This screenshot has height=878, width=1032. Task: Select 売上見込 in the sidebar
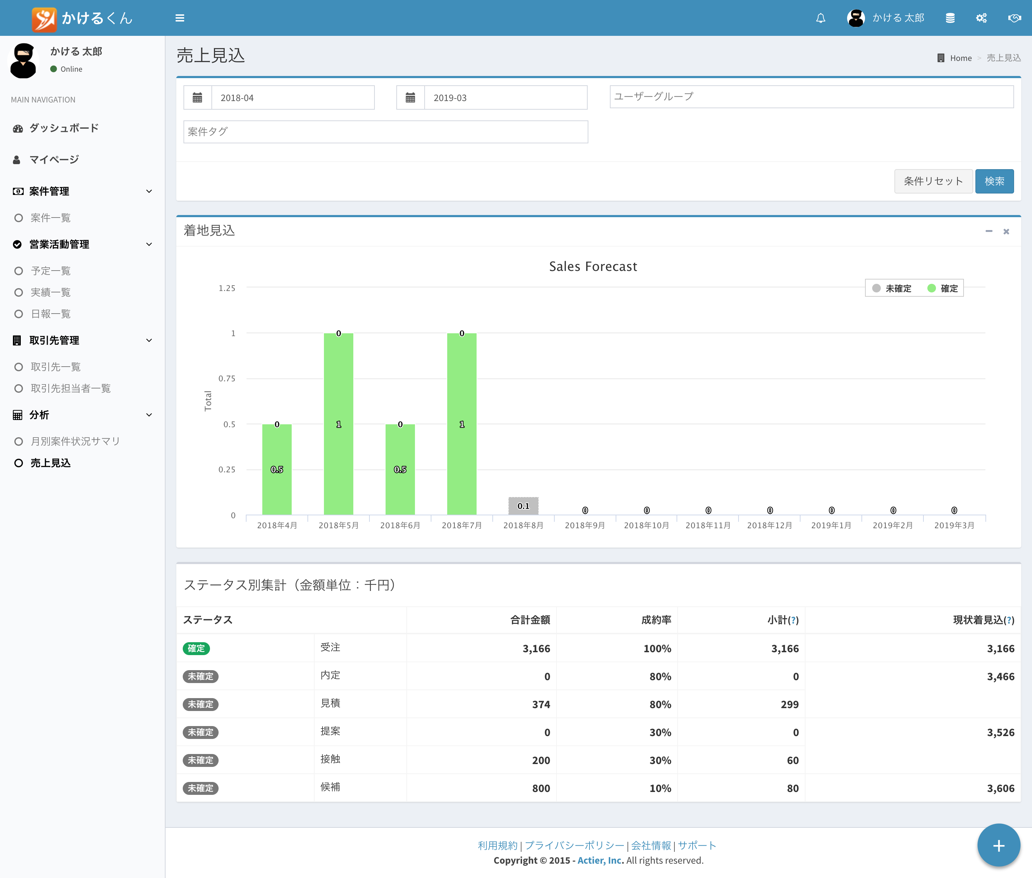51,463
